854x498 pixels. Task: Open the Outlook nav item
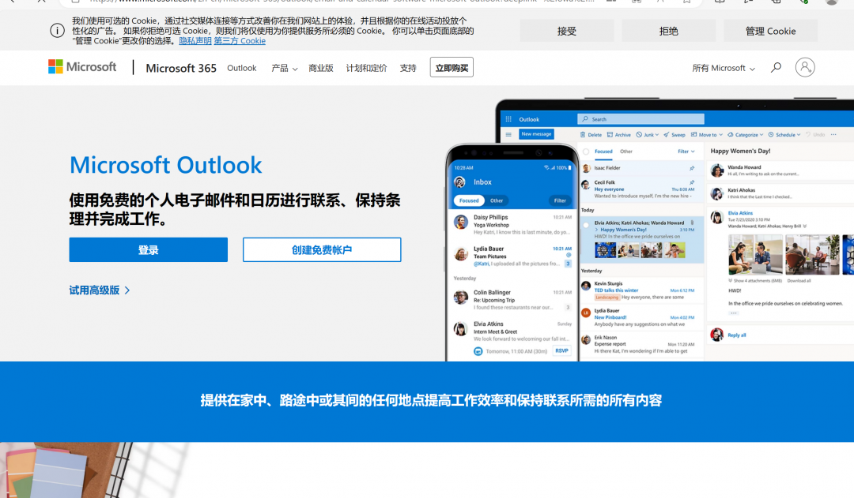click(242, 68)
